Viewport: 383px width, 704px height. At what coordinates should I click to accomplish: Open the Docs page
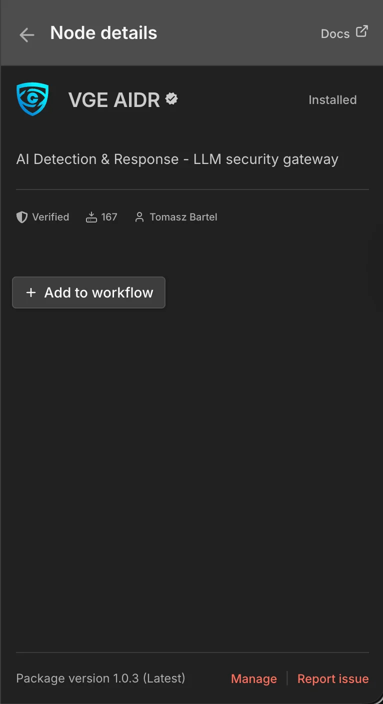[335, 33]
